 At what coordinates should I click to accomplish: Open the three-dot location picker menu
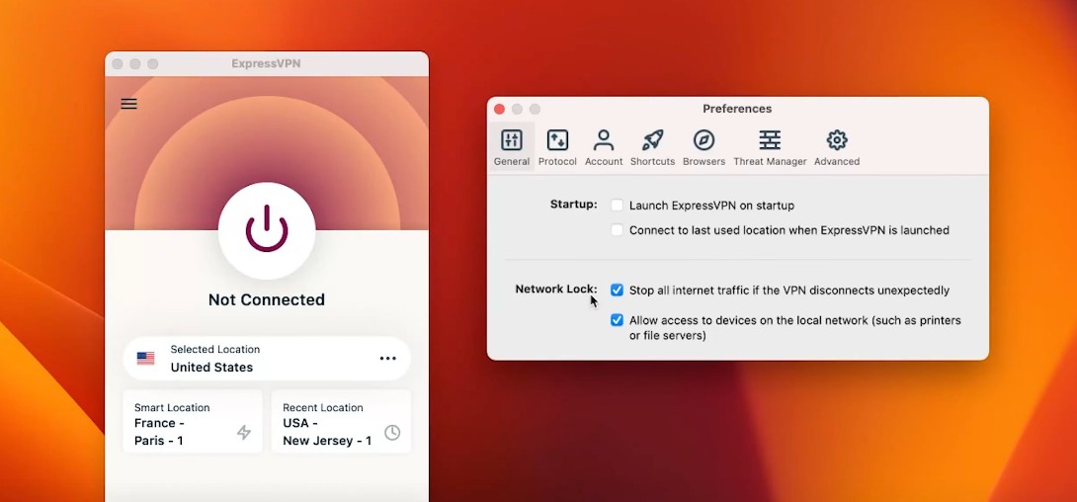(x=388, y=359)
